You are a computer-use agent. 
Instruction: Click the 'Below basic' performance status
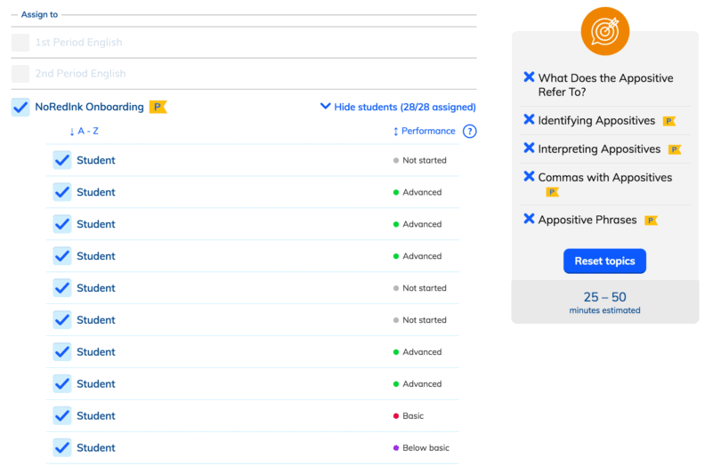421,448
